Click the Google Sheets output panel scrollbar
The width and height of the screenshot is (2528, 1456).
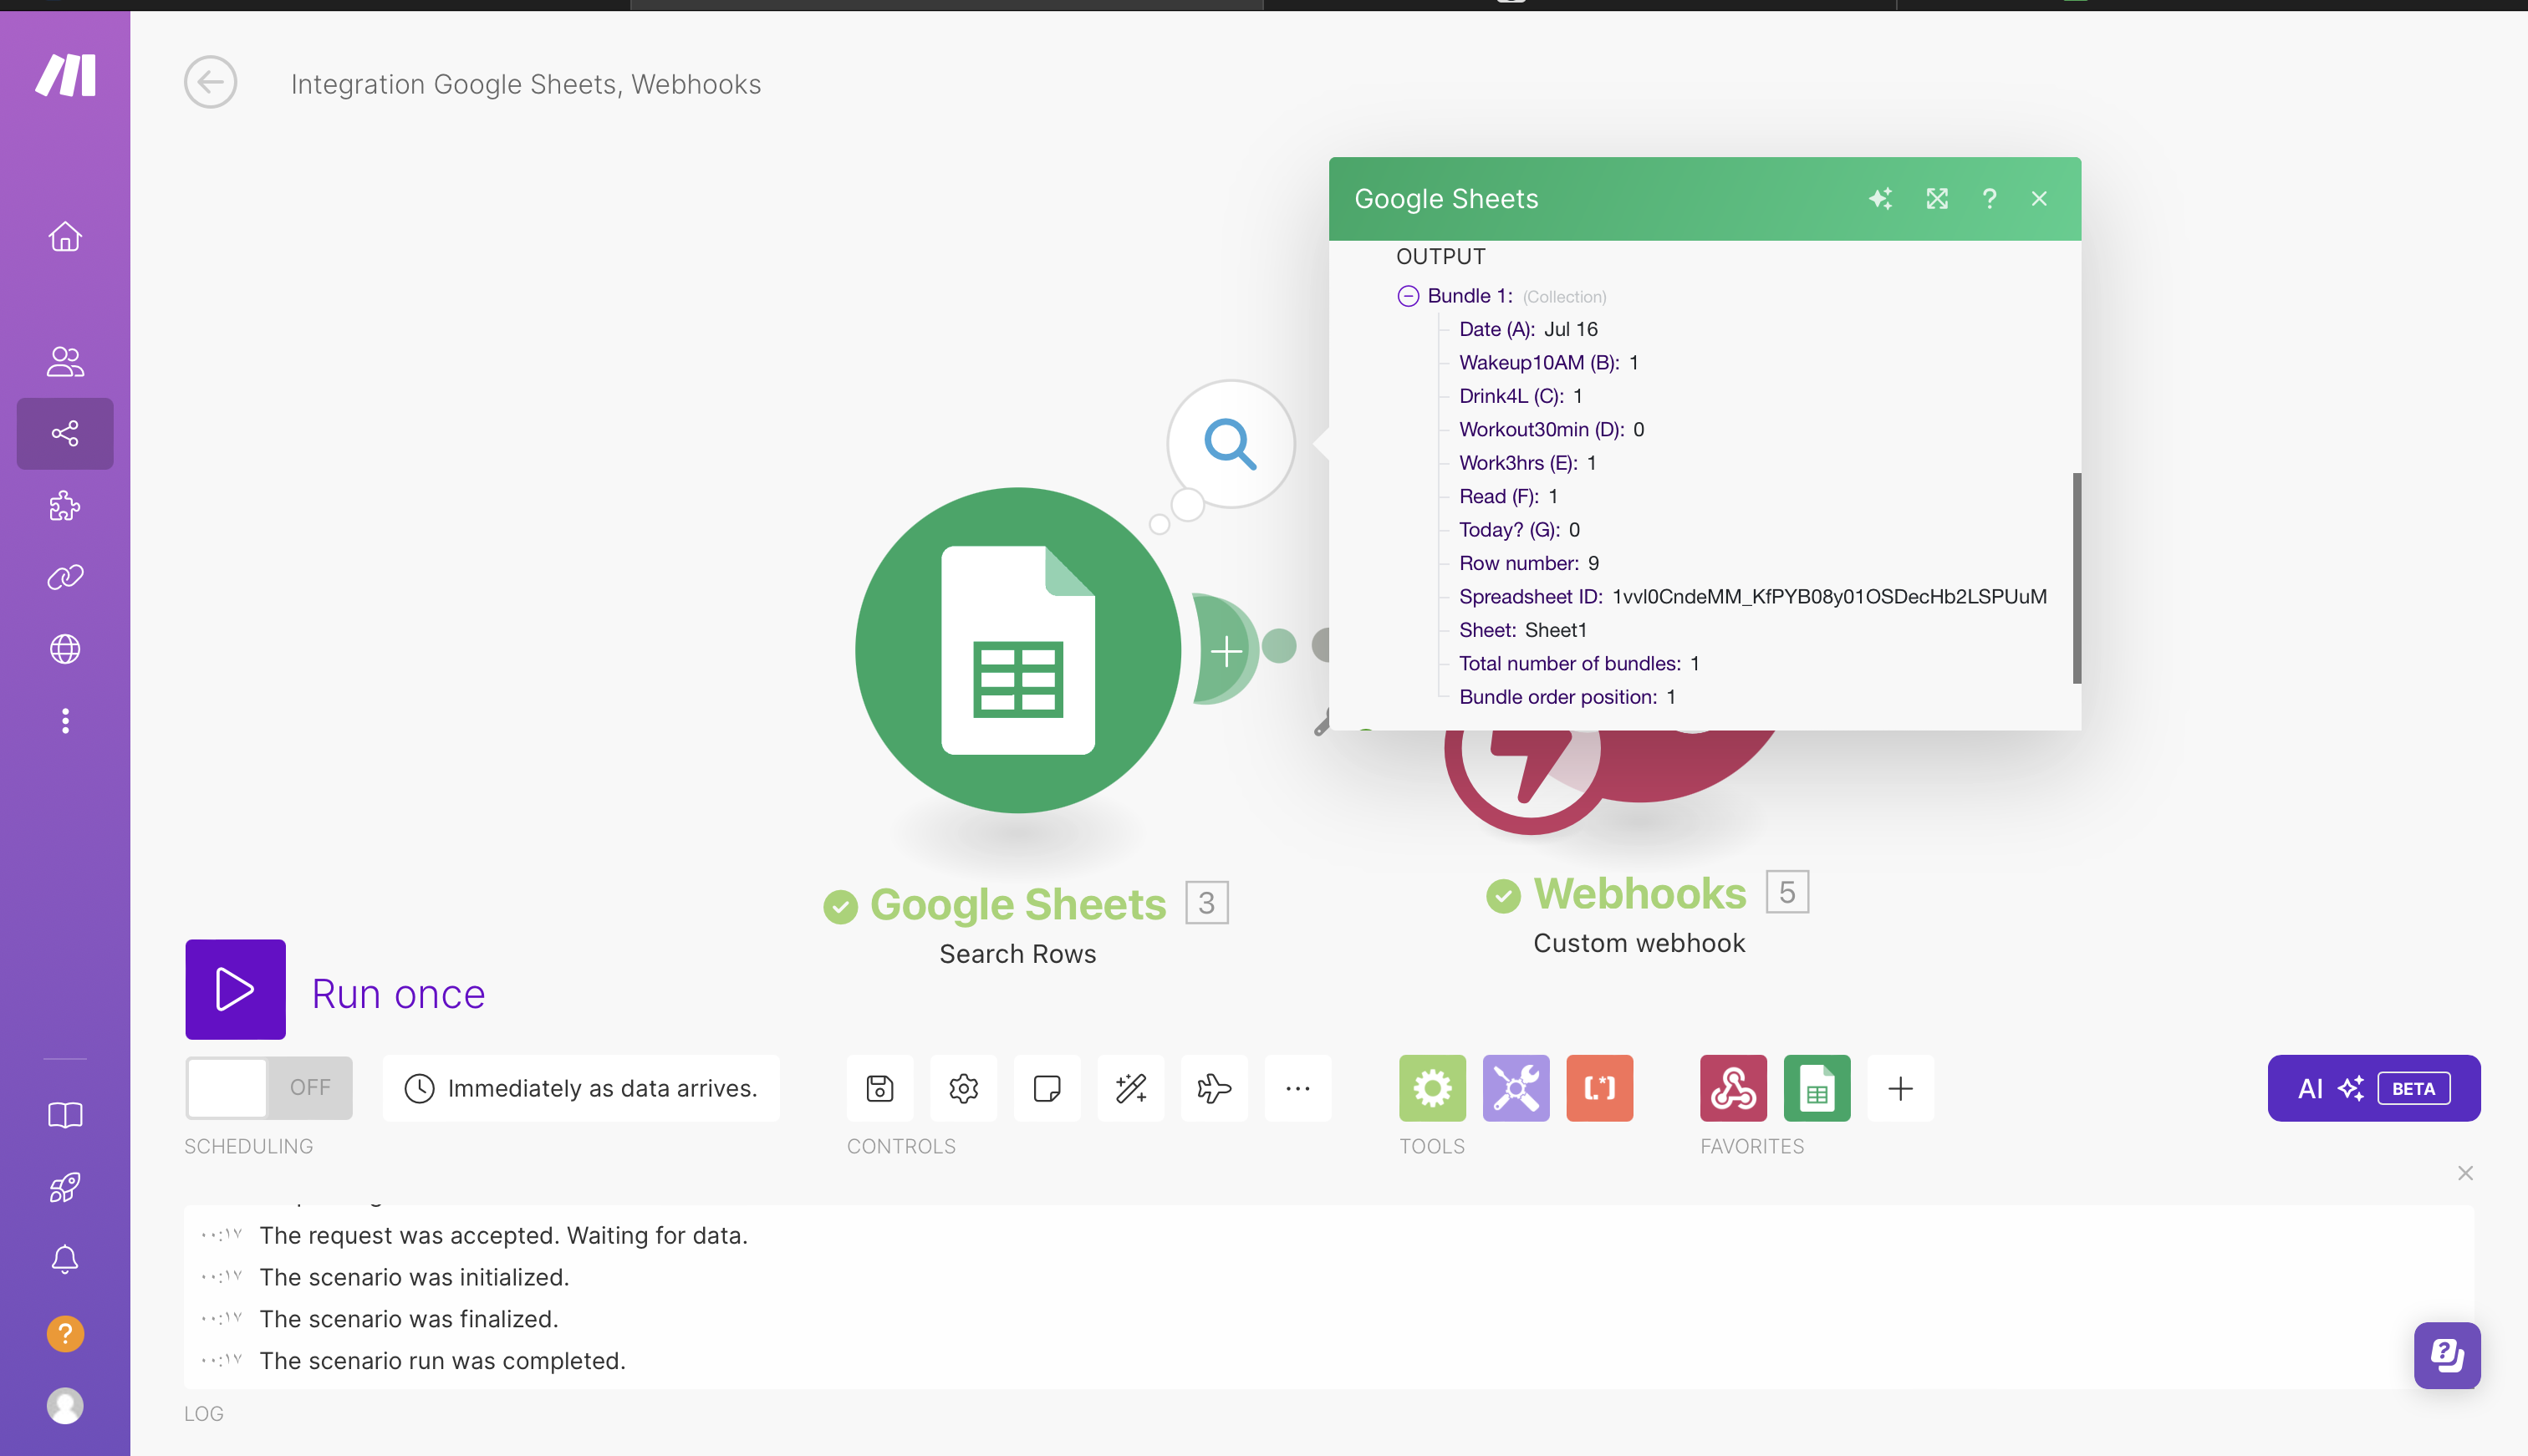[x=2077, y=578]
